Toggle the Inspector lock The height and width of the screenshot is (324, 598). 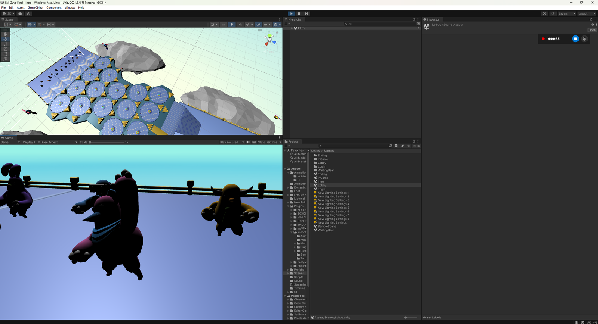coord(591,19)
